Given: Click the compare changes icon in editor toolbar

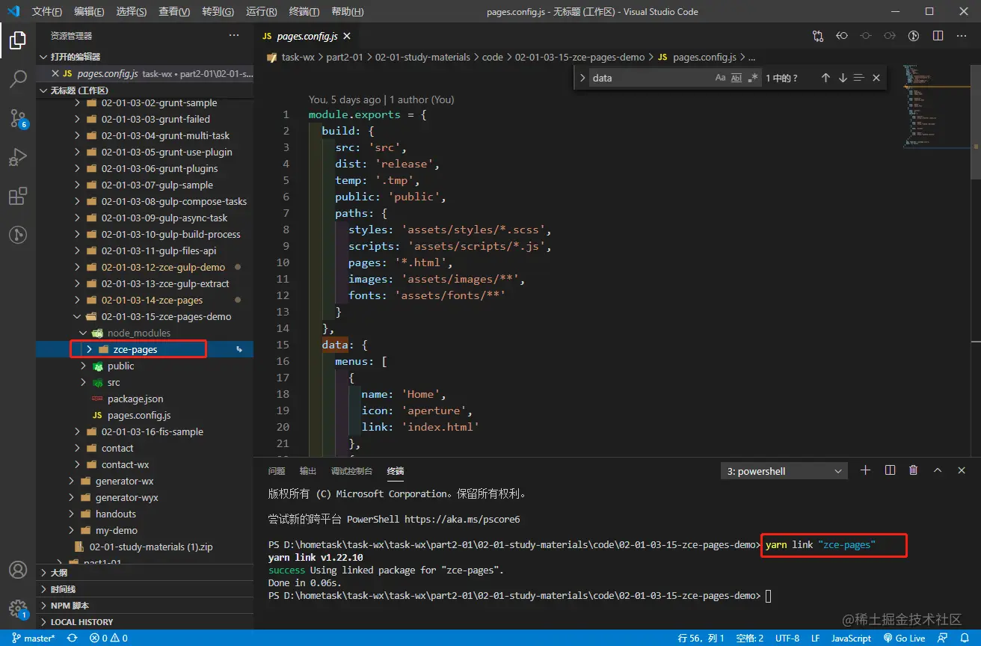Looking at the screenshot, I should click(818, 36).
